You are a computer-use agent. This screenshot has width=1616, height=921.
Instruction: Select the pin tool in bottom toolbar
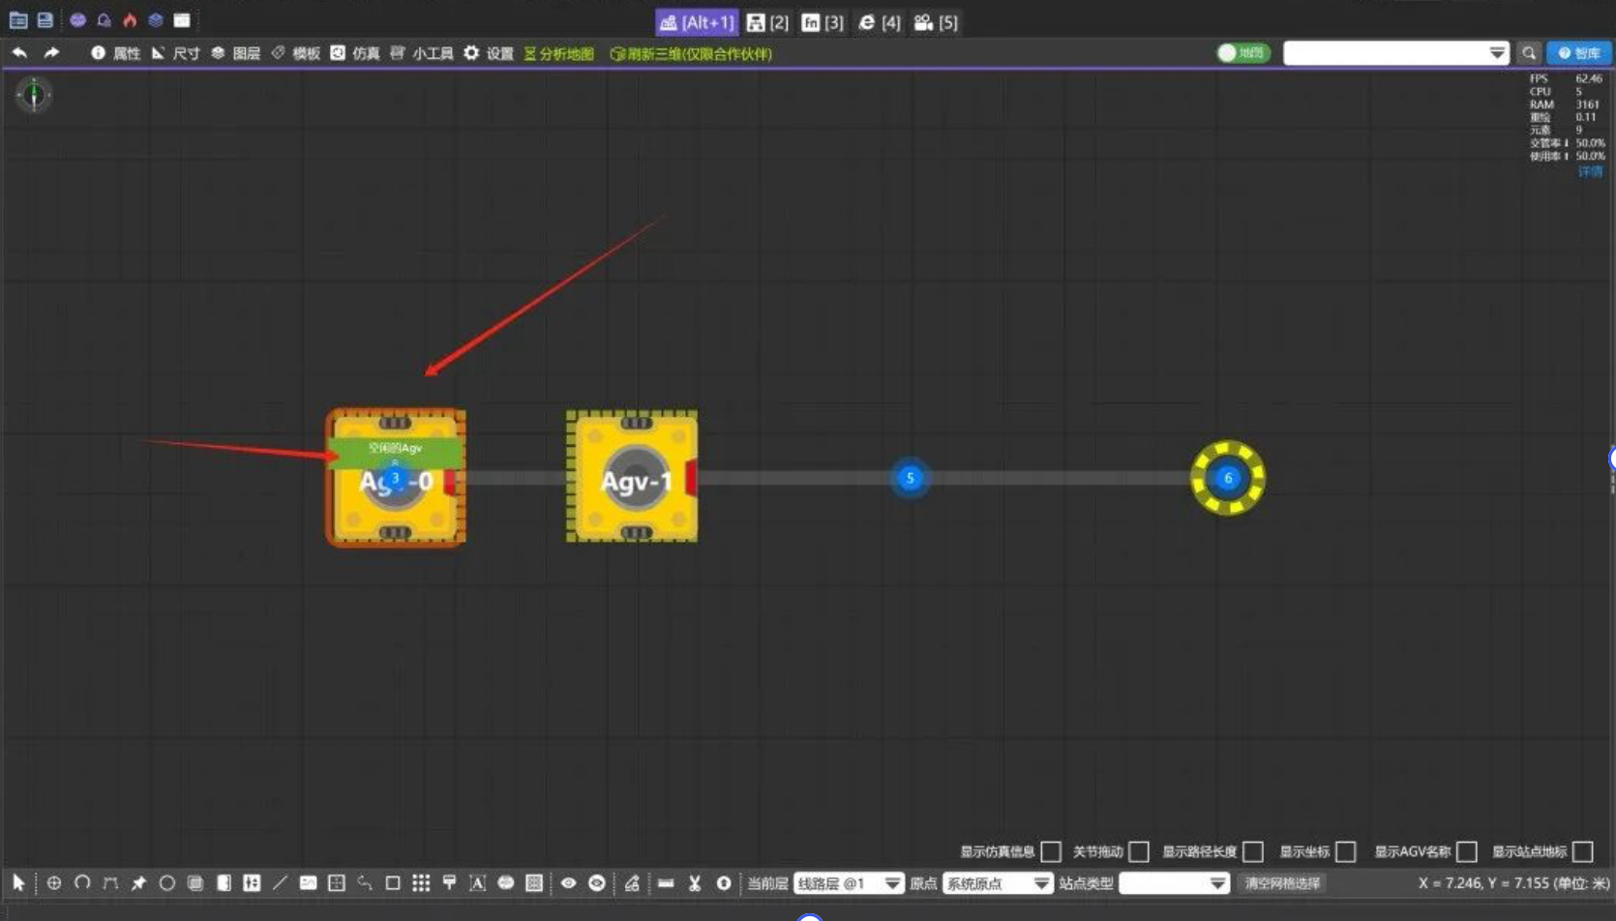[x=138, y=882]
